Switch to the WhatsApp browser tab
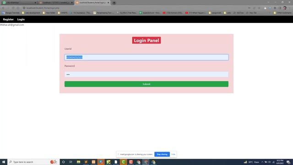 click(x=19, y=3)
